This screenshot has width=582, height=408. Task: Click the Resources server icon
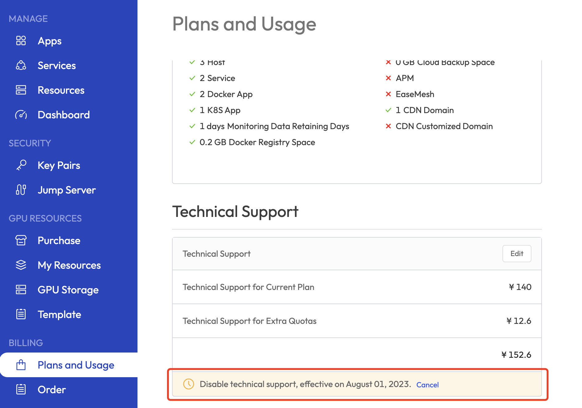coord(21,90)
